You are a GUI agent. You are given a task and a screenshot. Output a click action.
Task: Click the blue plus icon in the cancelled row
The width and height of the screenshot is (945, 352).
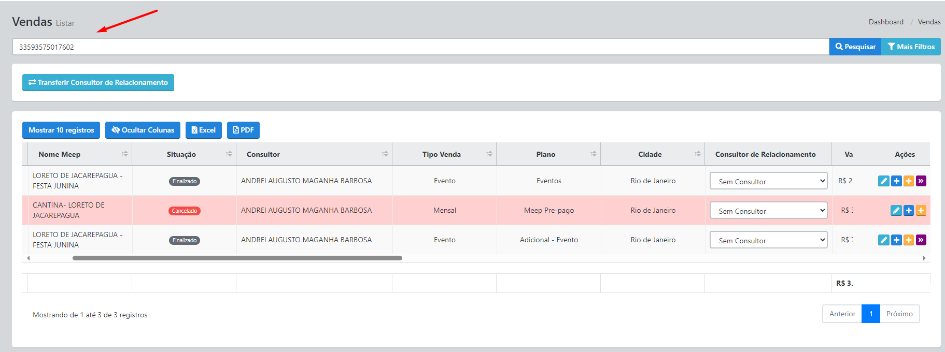(x=908, y=211)
